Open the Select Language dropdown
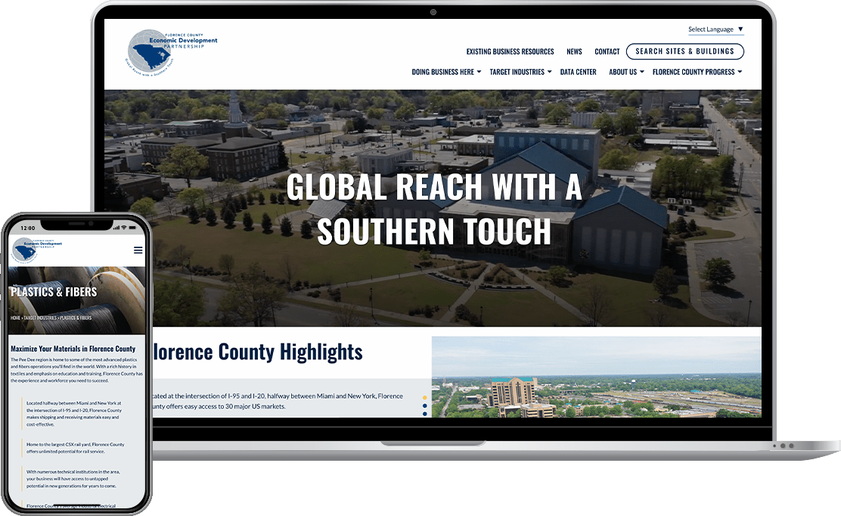The width and height of the screenshot is (841, 516). point(715,29)
